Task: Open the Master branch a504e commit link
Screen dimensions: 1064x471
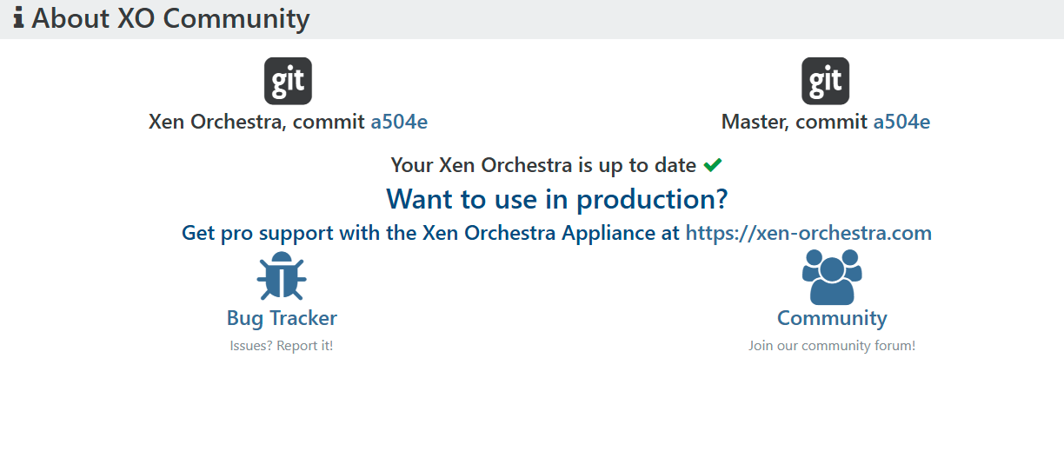Action: coord(901,122)
